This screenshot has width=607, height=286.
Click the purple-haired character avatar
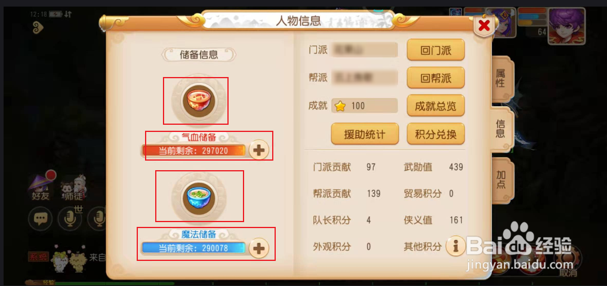(567, 24)
